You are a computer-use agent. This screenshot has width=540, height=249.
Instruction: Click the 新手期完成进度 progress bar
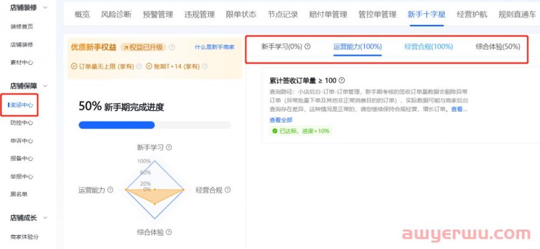[154, 125]
